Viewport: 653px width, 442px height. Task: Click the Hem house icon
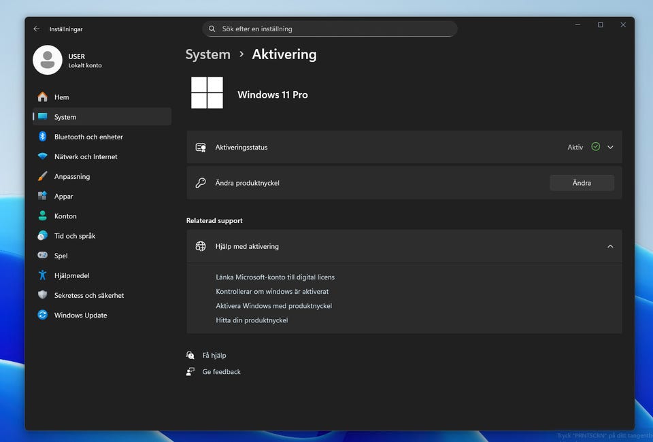click(43, 97)
